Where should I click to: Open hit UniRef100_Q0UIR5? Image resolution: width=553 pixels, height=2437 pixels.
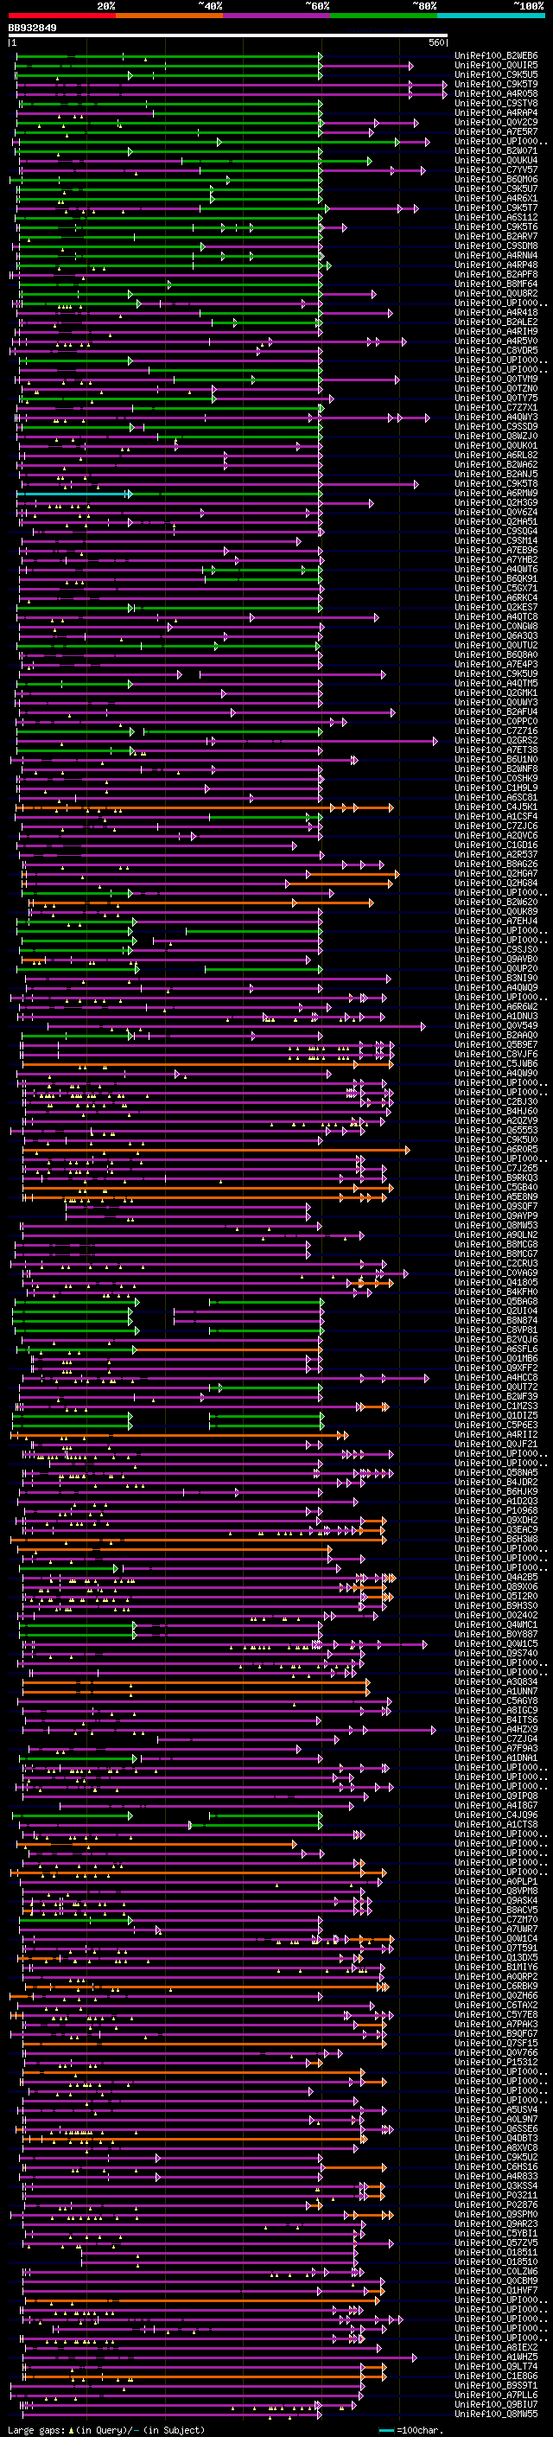[x=496, y=66]
